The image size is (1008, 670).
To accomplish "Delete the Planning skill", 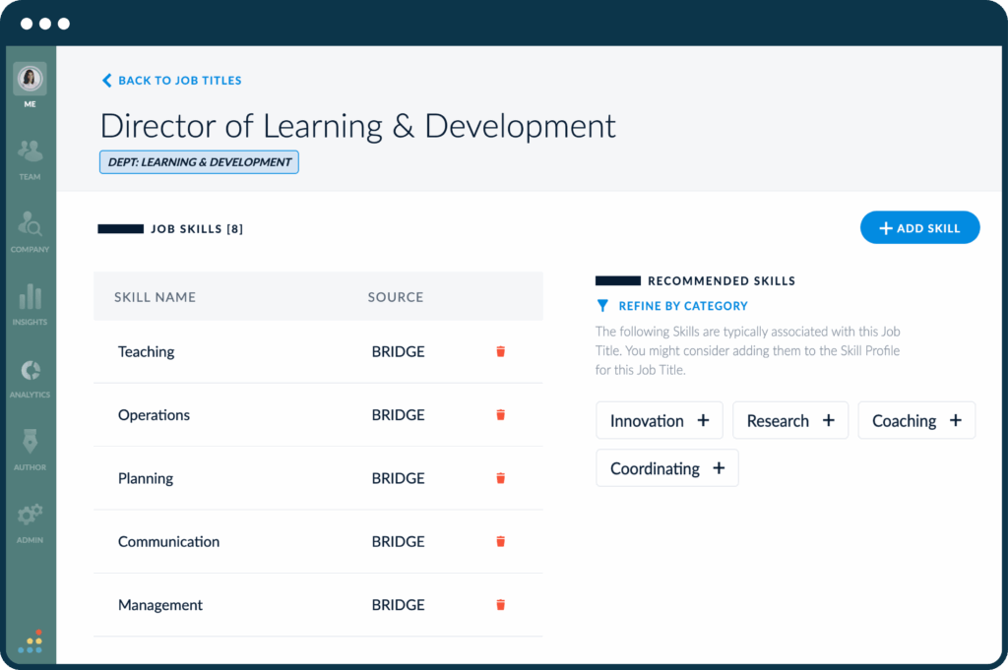I will [x=500, y=478].
